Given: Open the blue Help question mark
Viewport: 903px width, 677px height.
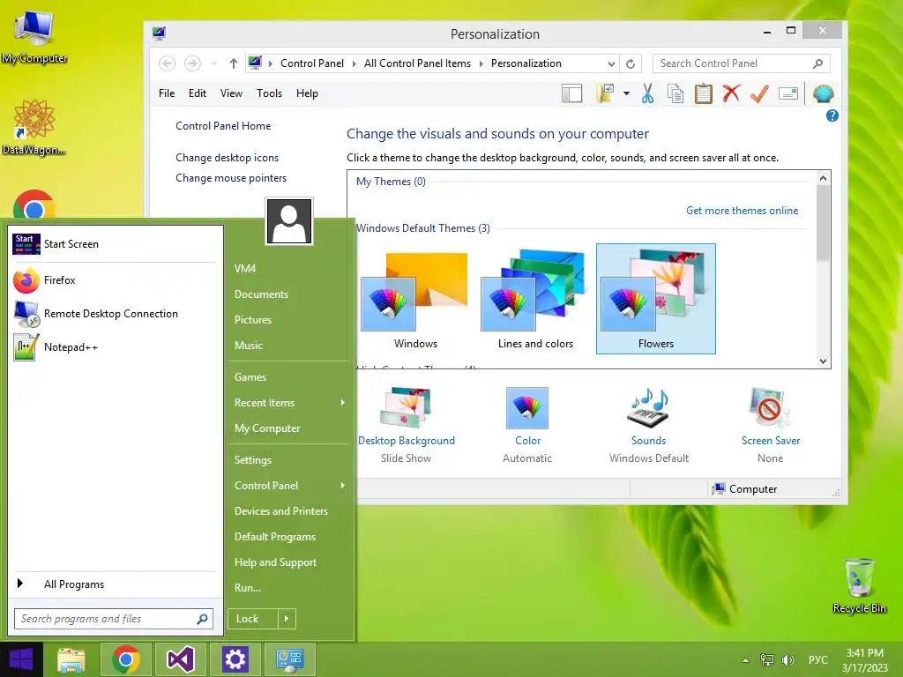Looking at the screenshot, I should point(832,115).
